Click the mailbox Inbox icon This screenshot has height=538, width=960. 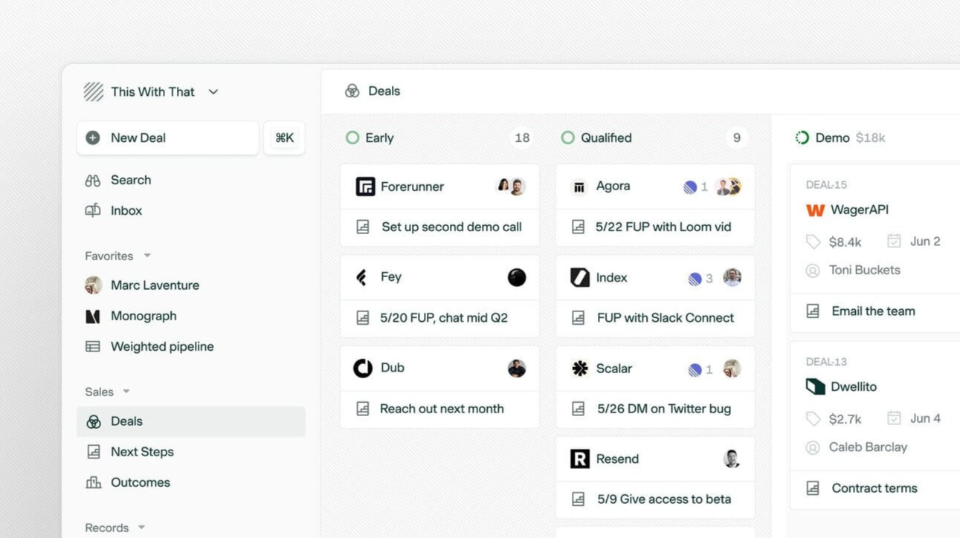coord(93,210)
